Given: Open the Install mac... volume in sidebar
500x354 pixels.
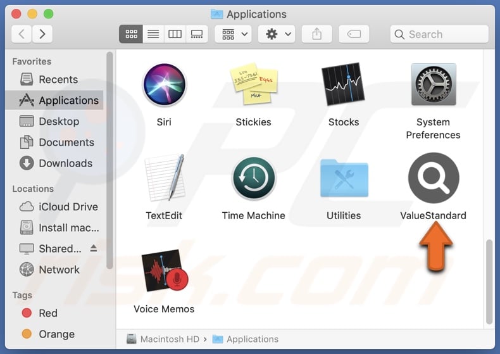Looking at the screenshot, I should [54, 228].
